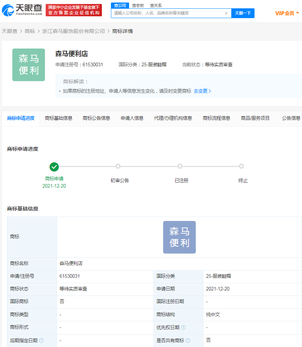
Task: Go to 商标 in the breadcrumb
Action: 30,31
